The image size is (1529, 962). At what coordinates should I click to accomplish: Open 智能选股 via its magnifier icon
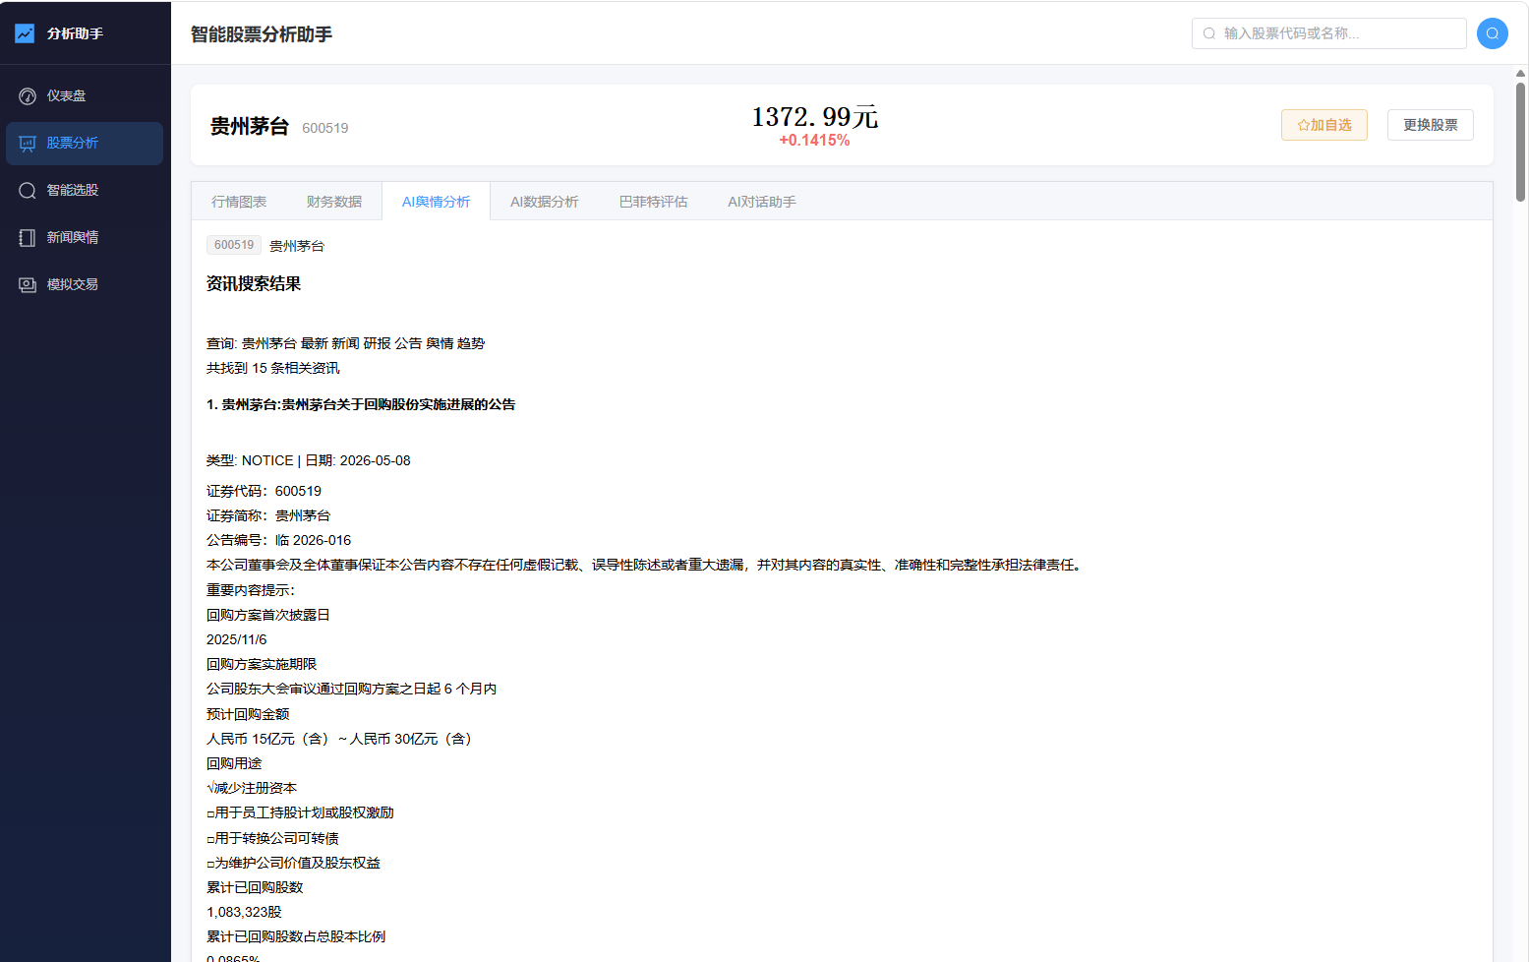point(28,191)
